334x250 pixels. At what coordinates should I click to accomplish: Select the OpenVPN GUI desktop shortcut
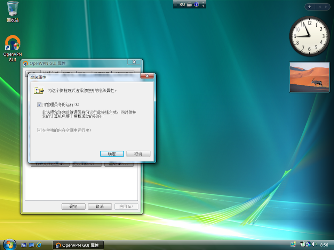tap(13, 49)
